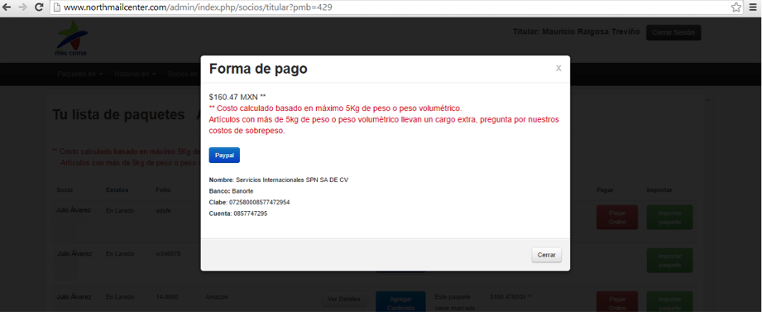Click Pagar Online for Amazon package row
This screenshot has width=762, height=312.
tap(616, 302)
